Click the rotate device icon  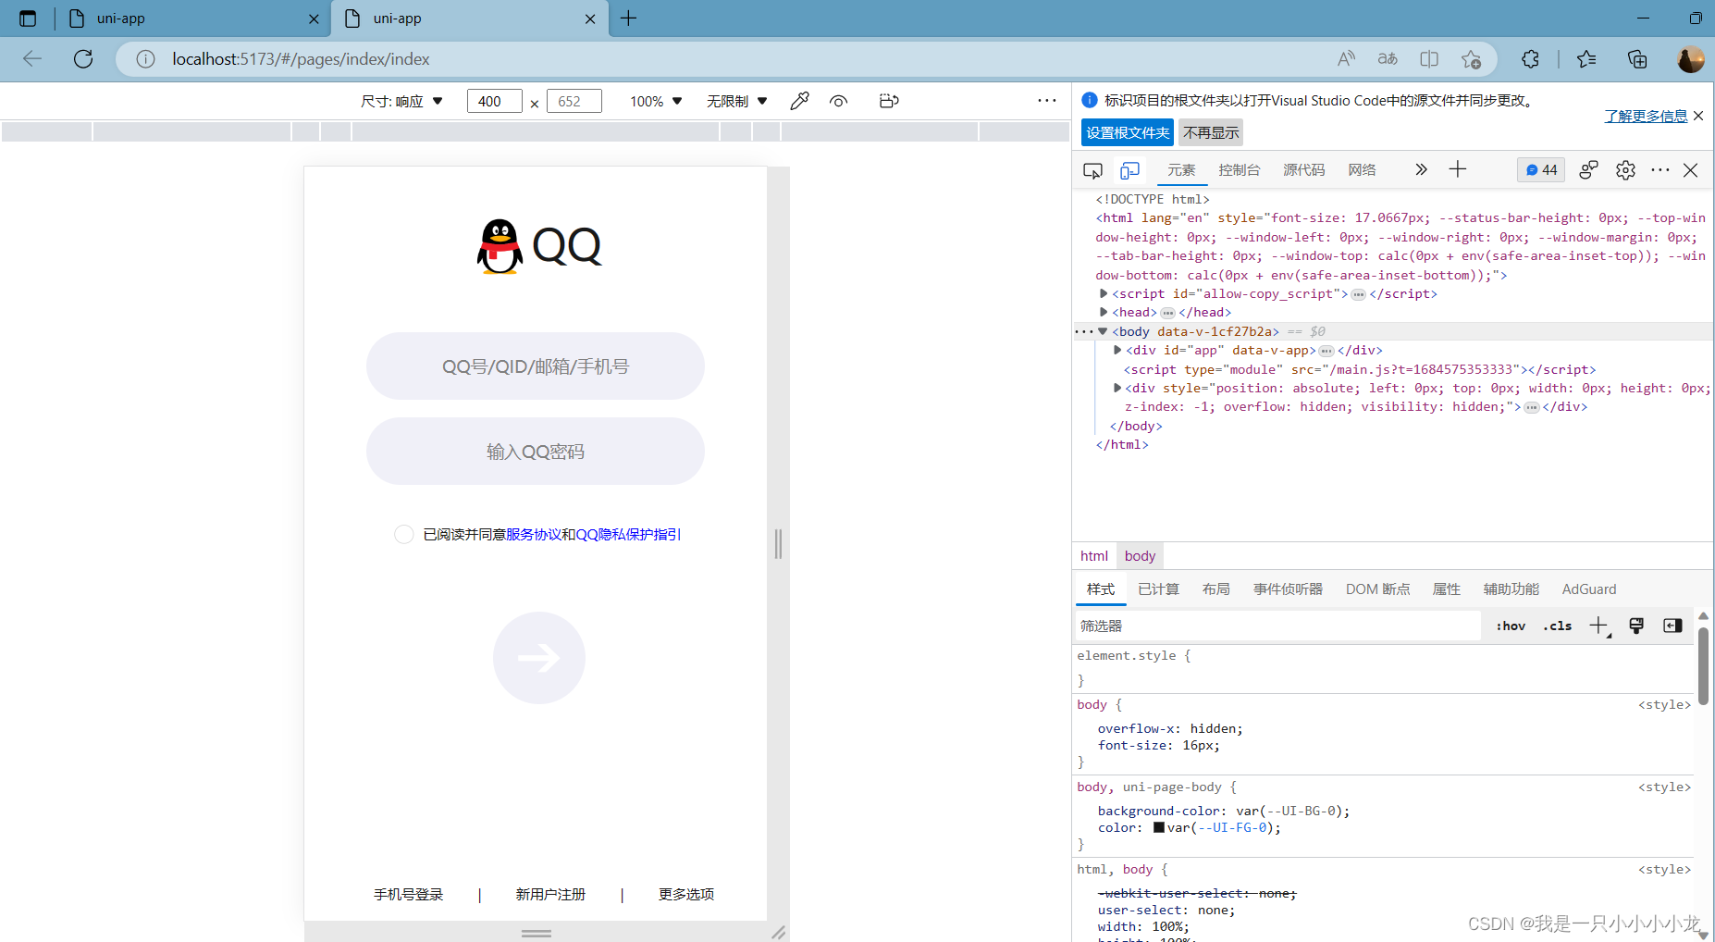point(888,101)
